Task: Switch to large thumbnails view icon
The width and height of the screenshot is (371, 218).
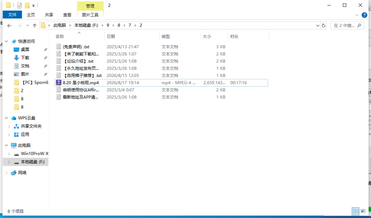Action: point(363,211)
